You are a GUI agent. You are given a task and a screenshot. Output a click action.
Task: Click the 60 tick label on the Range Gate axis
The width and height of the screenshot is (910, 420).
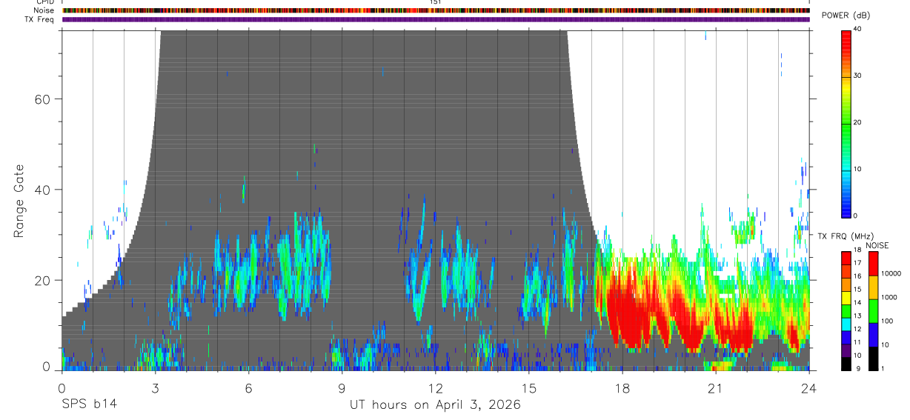point(41,99)
